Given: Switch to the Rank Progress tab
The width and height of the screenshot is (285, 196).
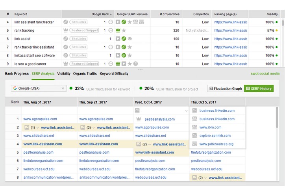Looking at the screenshot, I should click(17, 74).
